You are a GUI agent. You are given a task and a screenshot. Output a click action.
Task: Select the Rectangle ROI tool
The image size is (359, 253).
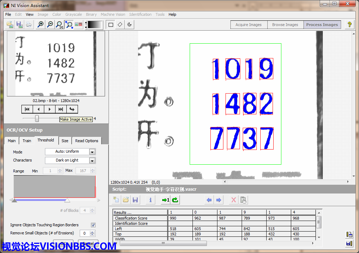[111, 25]
